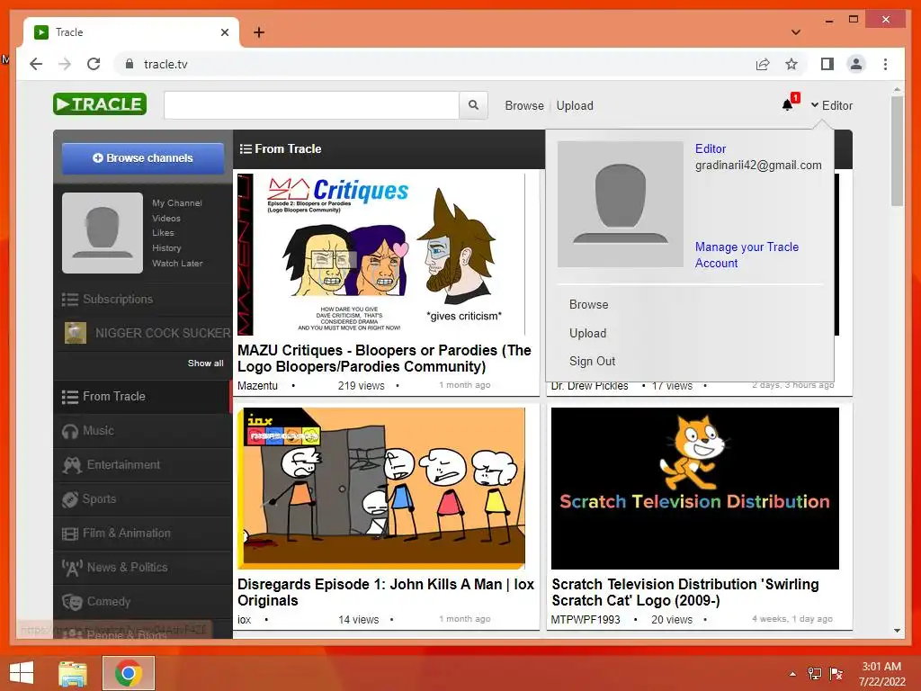Click Show all subscriptions

(206, 363)
